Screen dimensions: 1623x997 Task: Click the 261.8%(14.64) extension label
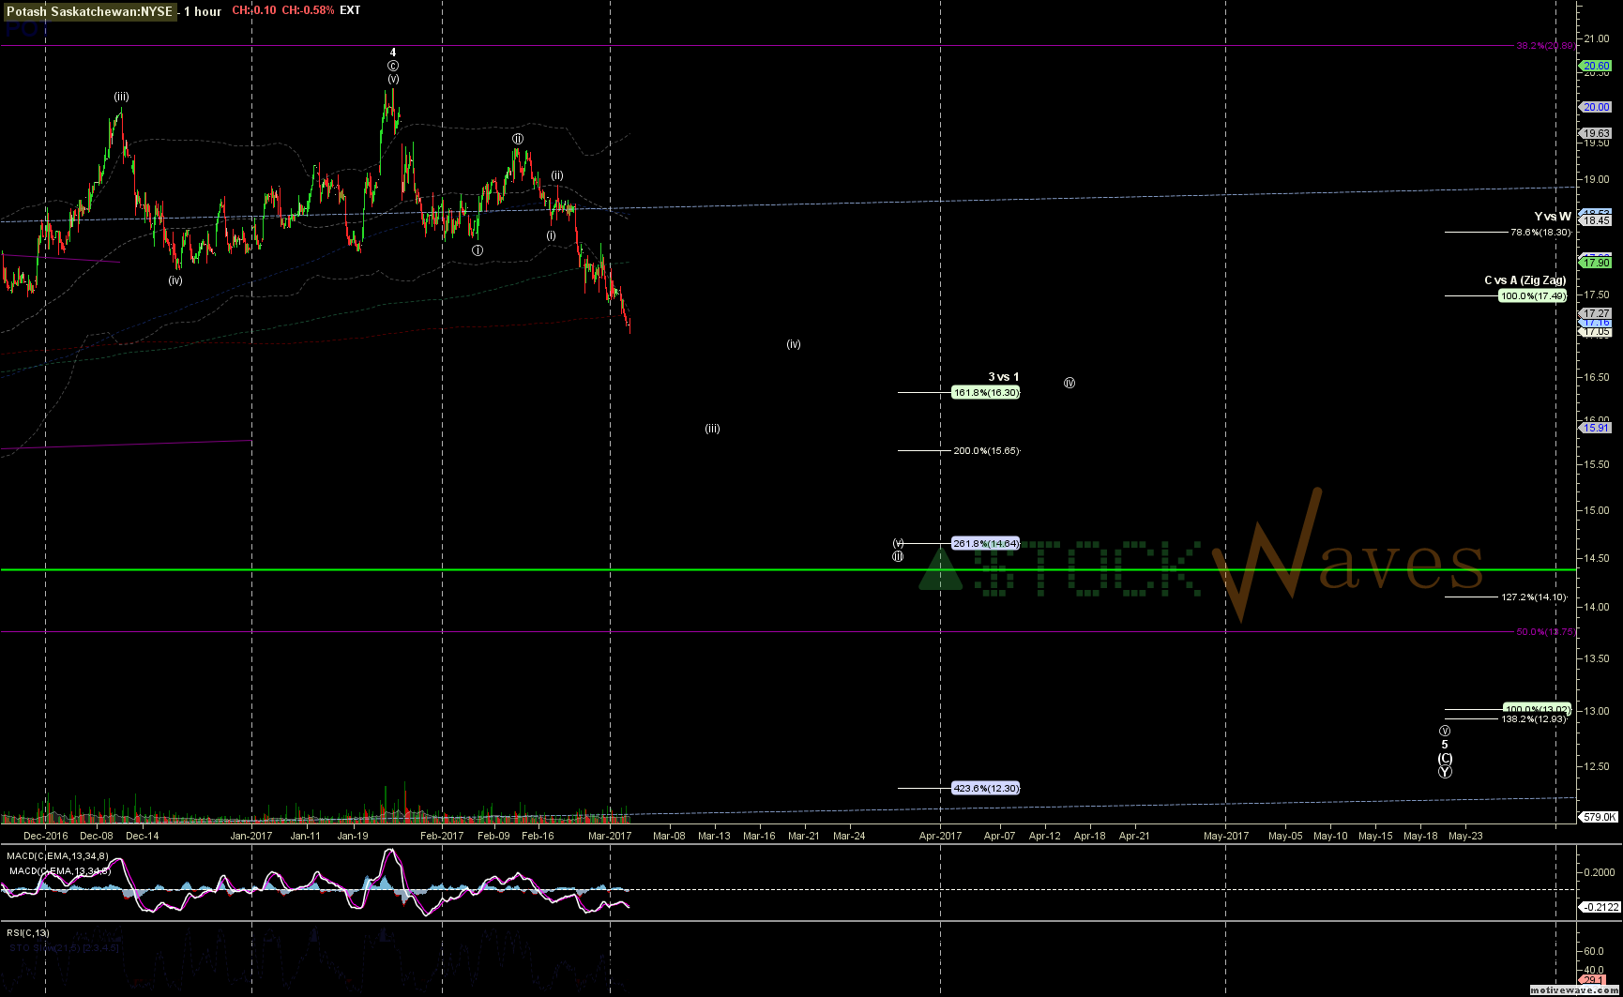click(985, 543)
